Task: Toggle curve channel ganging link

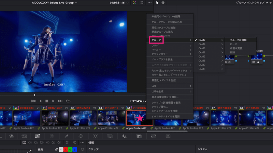Action: (56, 149)
